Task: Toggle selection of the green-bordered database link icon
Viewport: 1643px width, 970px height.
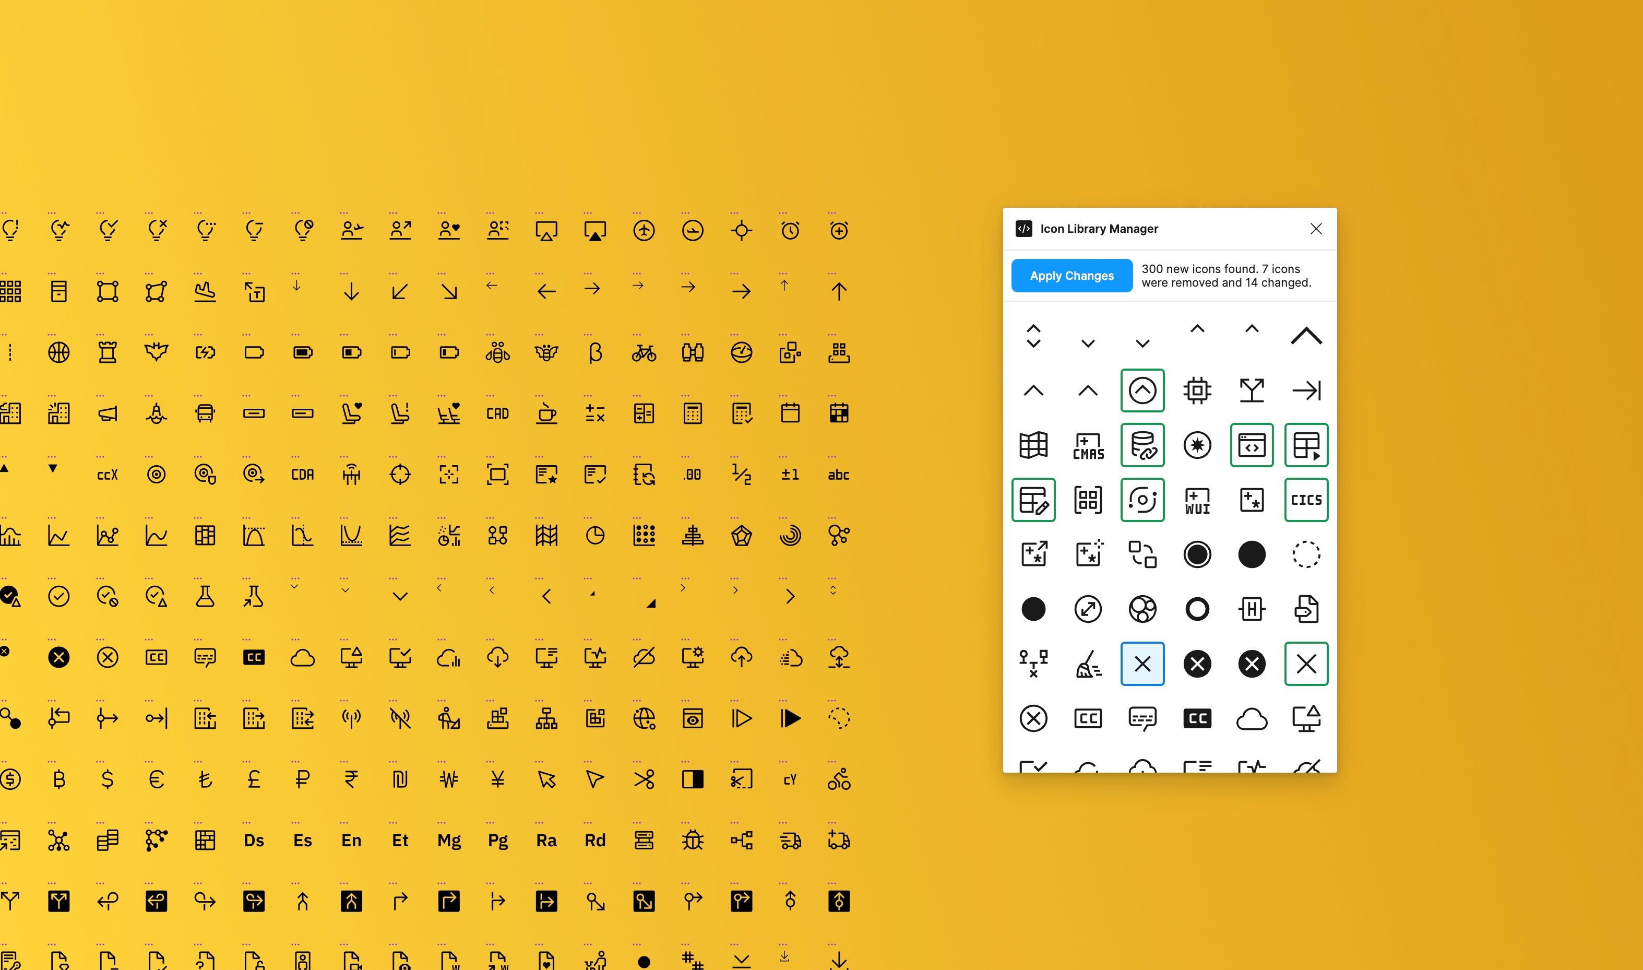Action: click(1142, 445)
